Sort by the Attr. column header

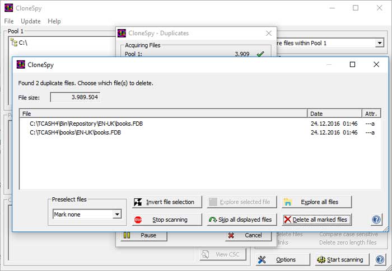[x=371, y=113]
